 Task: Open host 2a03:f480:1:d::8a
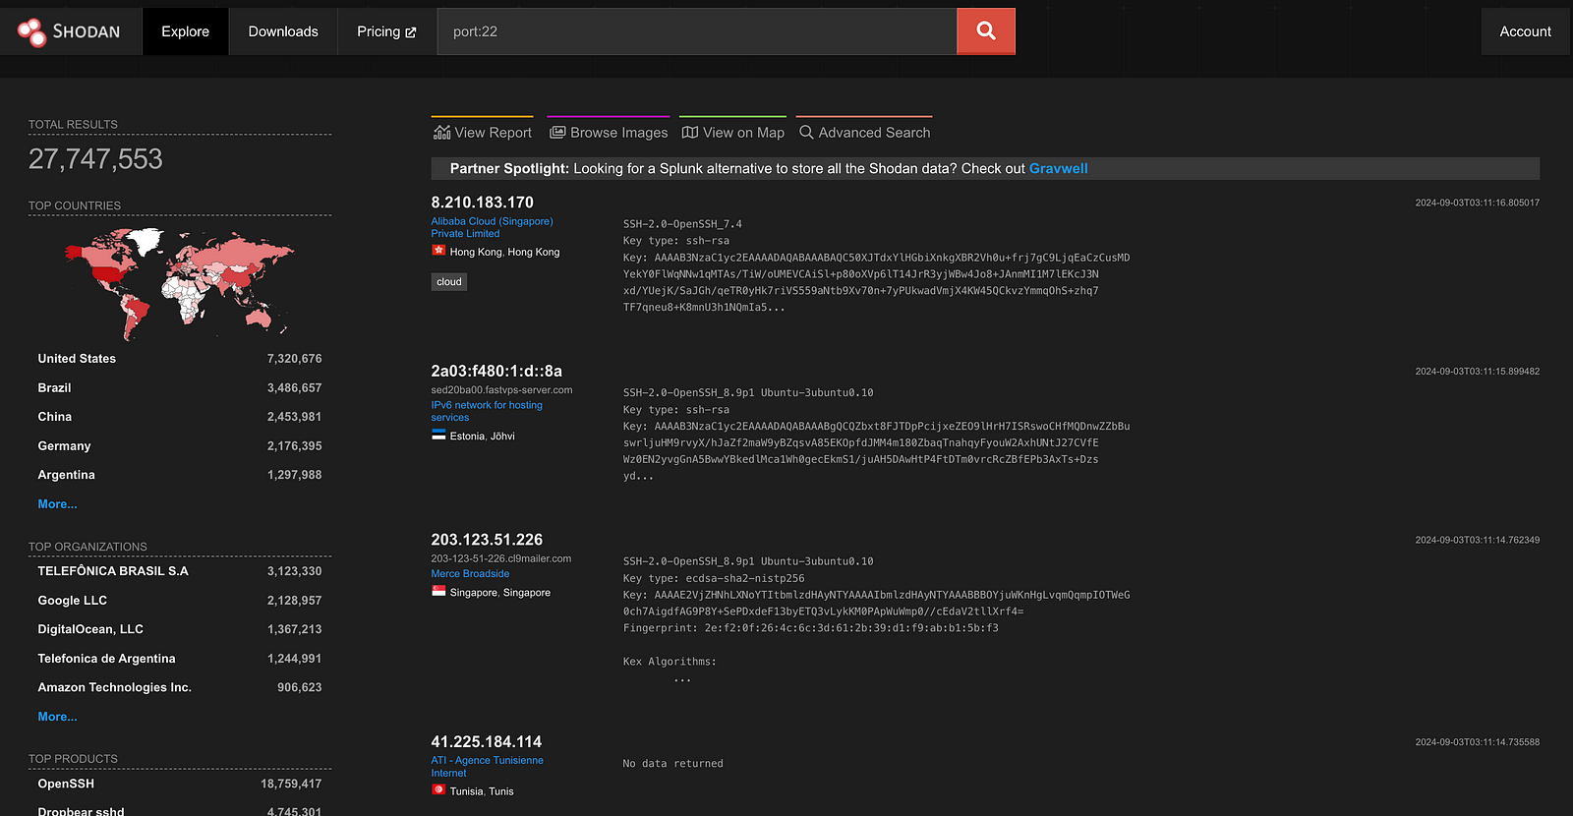pyautogui.click(x=496, y=372)
